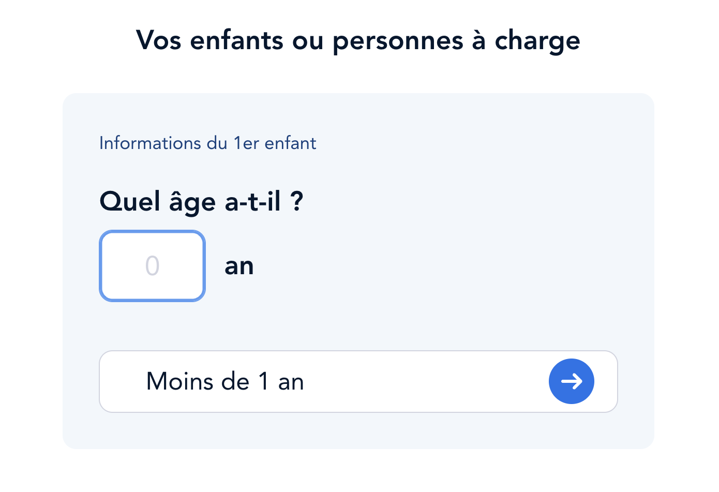
Task: Click the blue arrow icon
Action: click(x=572, y=381)
